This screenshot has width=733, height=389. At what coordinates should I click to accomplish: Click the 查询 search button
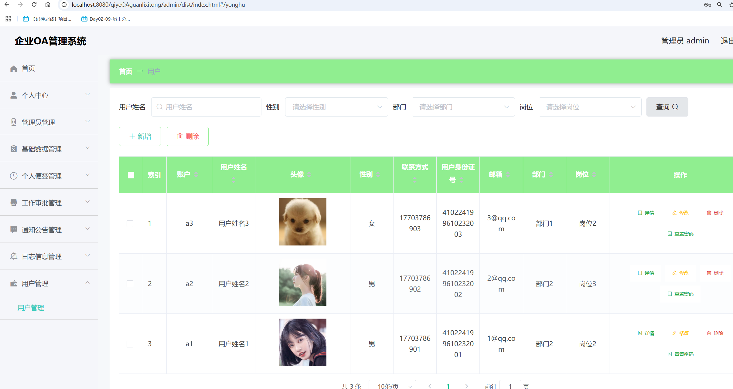(667, 107)
